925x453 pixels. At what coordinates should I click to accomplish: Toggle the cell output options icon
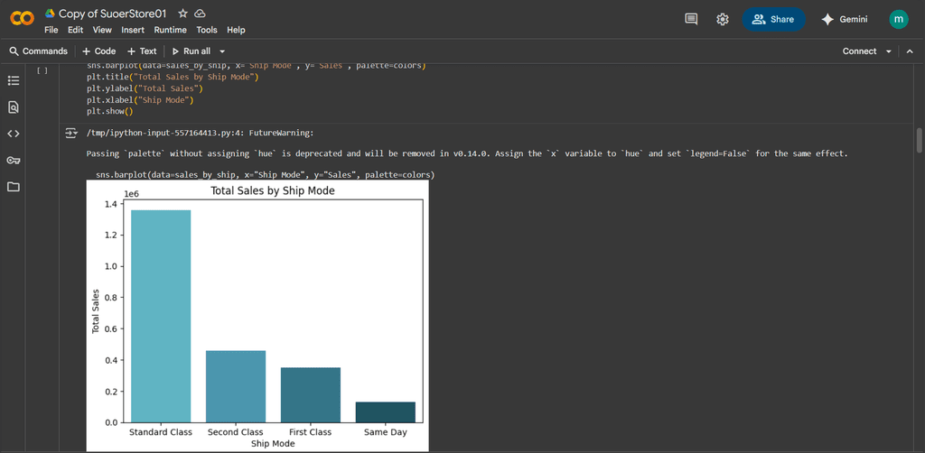tap(70, 134)
